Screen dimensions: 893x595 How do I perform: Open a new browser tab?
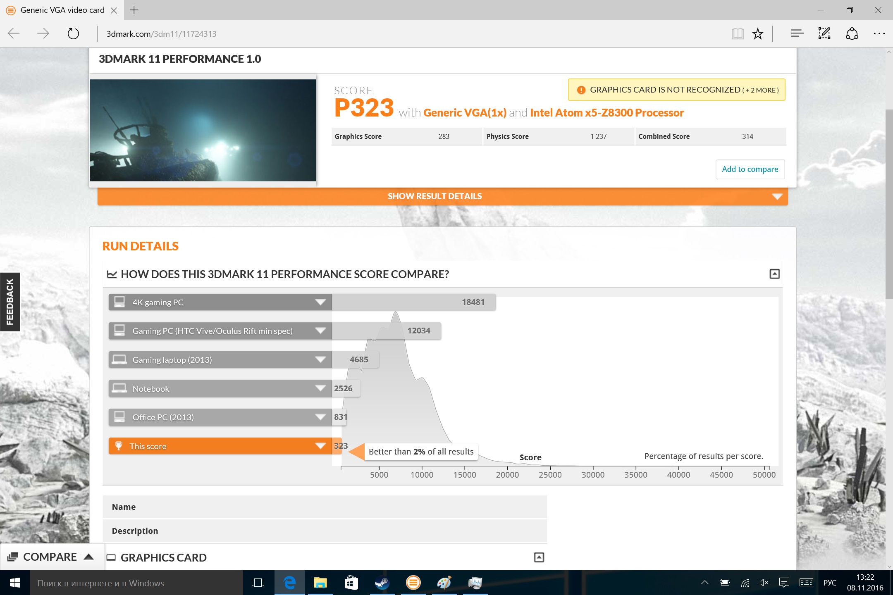pos(134,10)
